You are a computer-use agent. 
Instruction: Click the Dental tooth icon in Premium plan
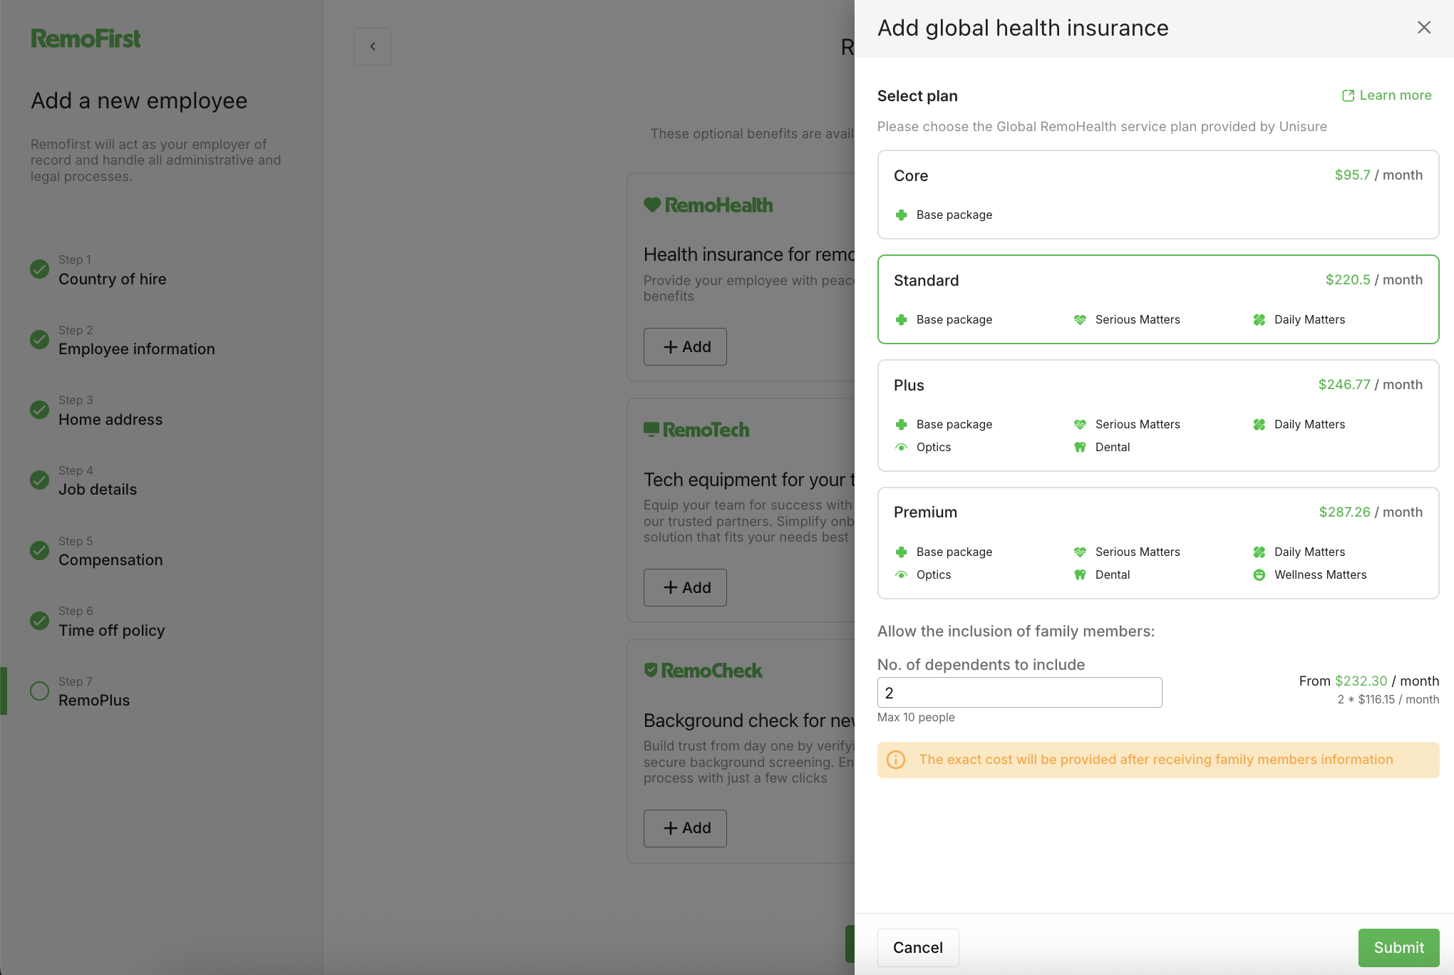point(1080,574)
